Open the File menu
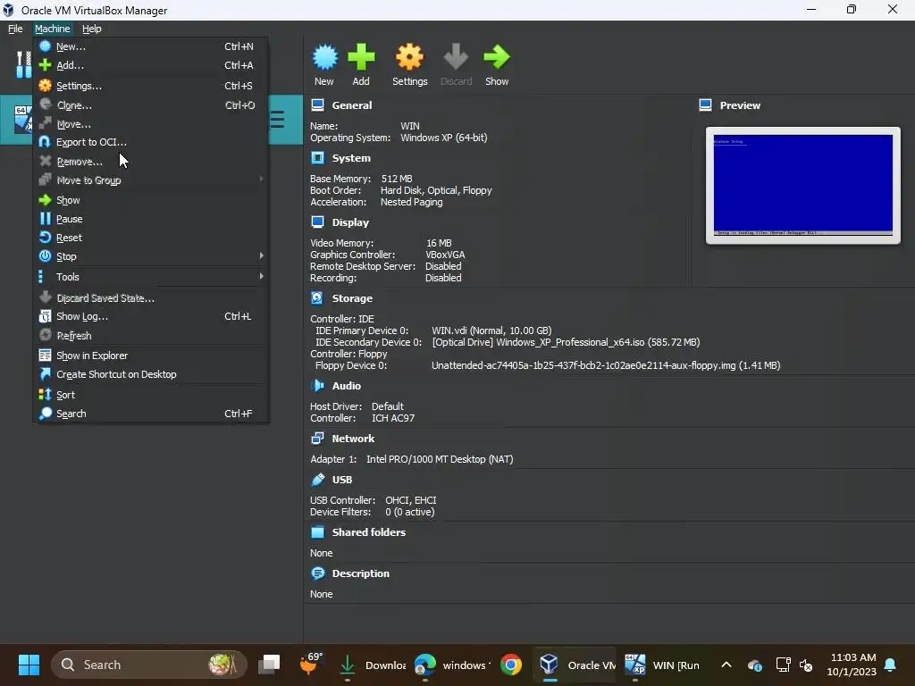915x686 pixels. tap(15, 29)
